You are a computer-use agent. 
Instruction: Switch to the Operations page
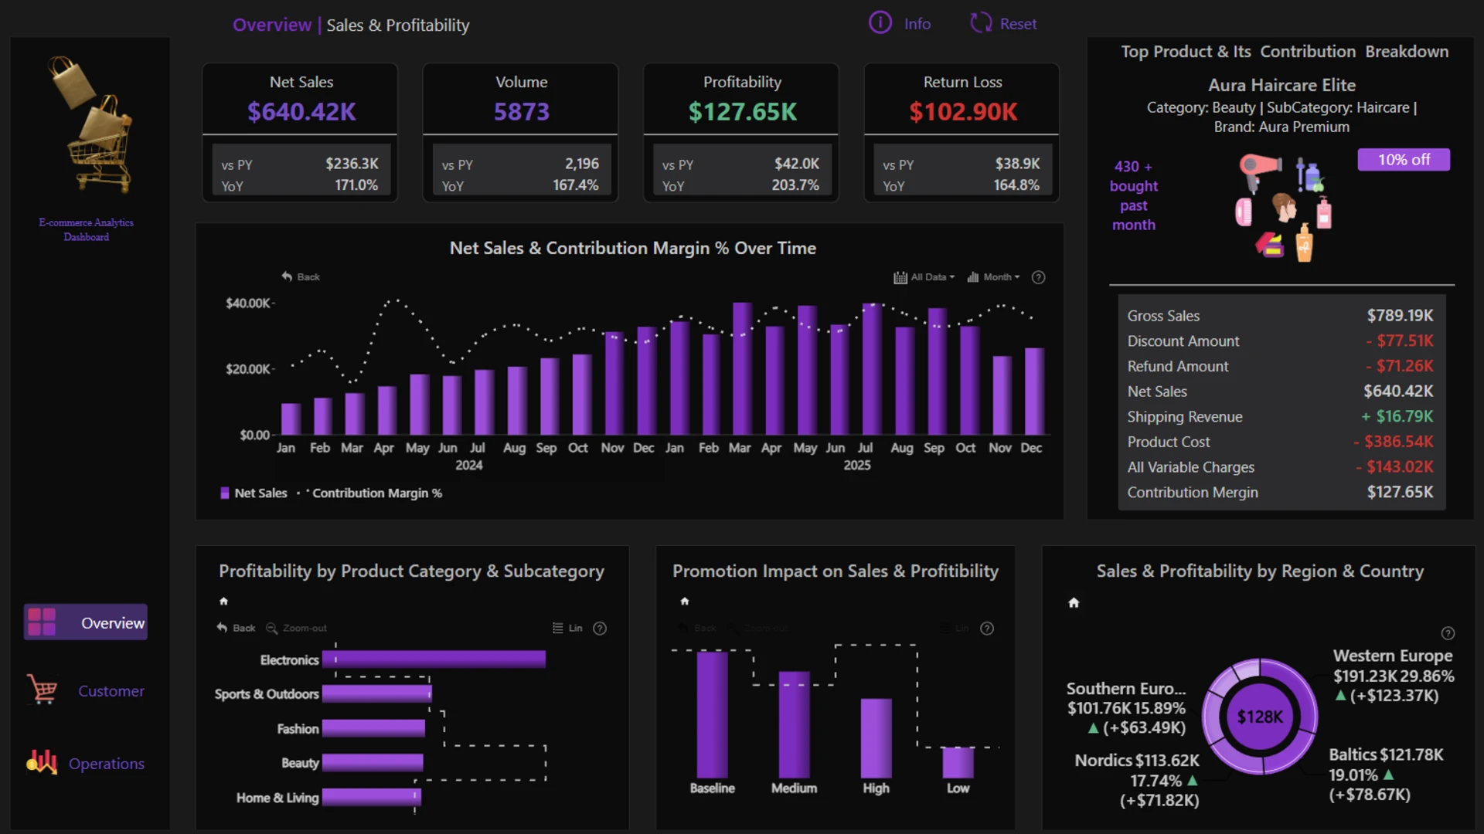click(x=107, y=763)
